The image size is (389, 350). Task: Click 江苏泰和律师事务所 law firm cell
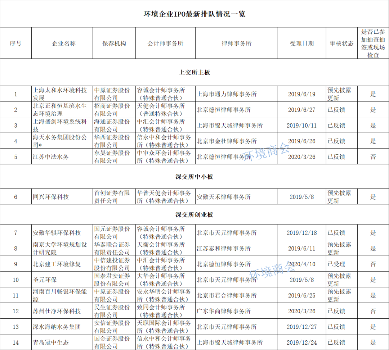[237, 248]
